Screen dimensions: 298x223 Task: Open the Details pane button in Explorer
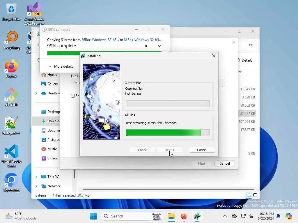point(245,60)
